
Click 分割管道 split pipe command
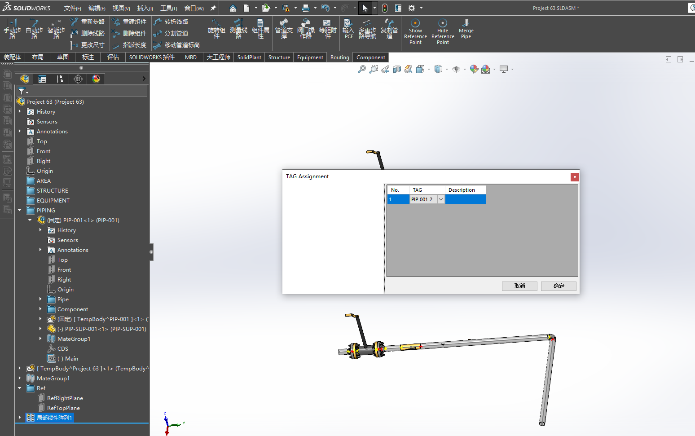171,33
